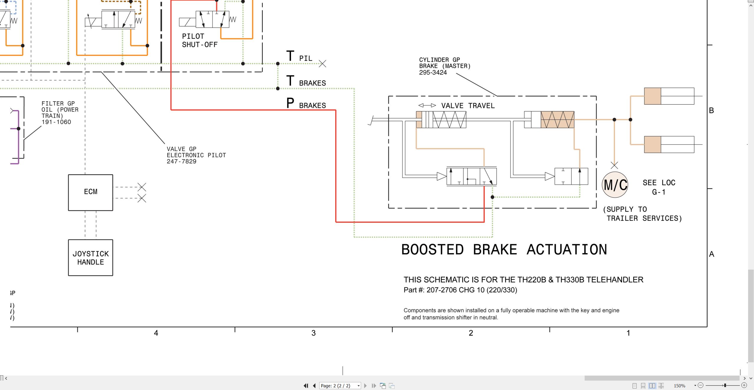Screen dimensions: 754x390
Task: Click the PILOT SHUT-OFF label
Action: [199, 40]
